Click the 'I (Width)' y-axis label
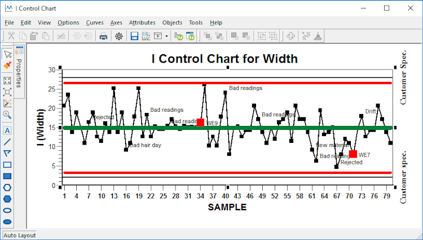423x240 pixels. [x=41, y=128]
